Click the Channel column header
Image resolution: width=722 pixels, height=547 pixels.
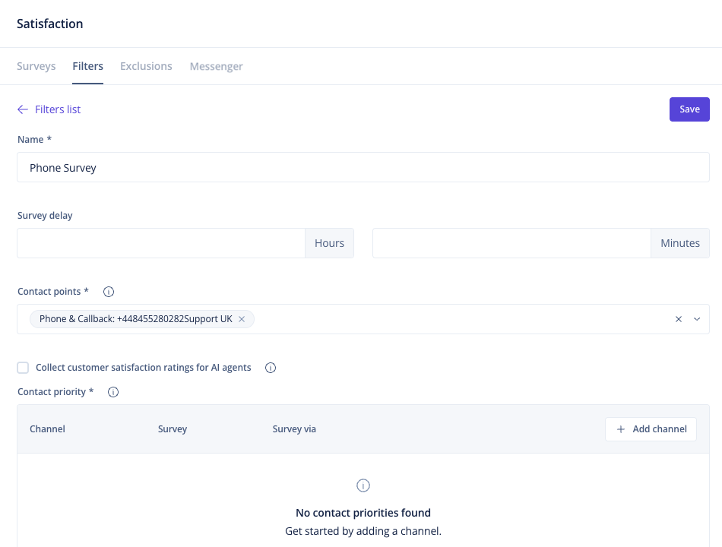pyautogui.click(x=47, y=429)
